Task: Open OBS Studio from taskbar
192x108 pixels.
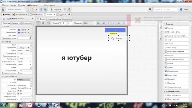Action: click(47, 105)
